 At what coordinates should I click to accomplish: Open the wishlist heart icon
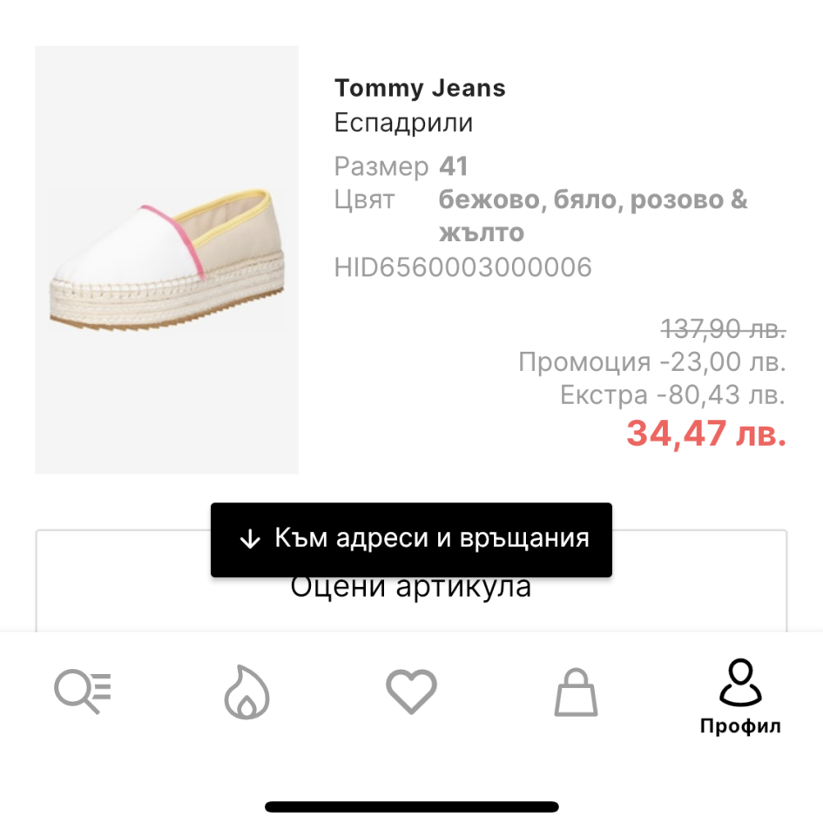[x=411, y=692]
